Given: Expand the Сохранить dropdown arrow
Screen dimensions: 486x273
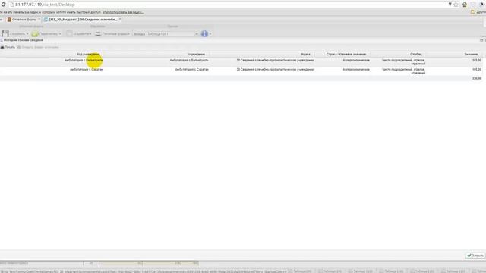Looking at the screenshot, I should pyautogui.click(x=27, y=33).
